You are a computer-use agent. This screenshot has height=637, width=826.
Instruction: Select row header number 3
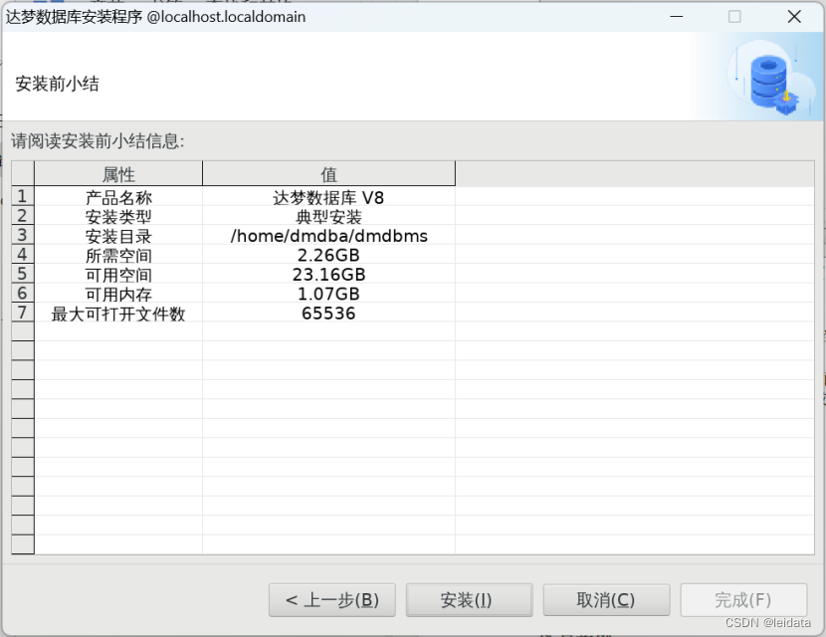click(x=23, y=235)
